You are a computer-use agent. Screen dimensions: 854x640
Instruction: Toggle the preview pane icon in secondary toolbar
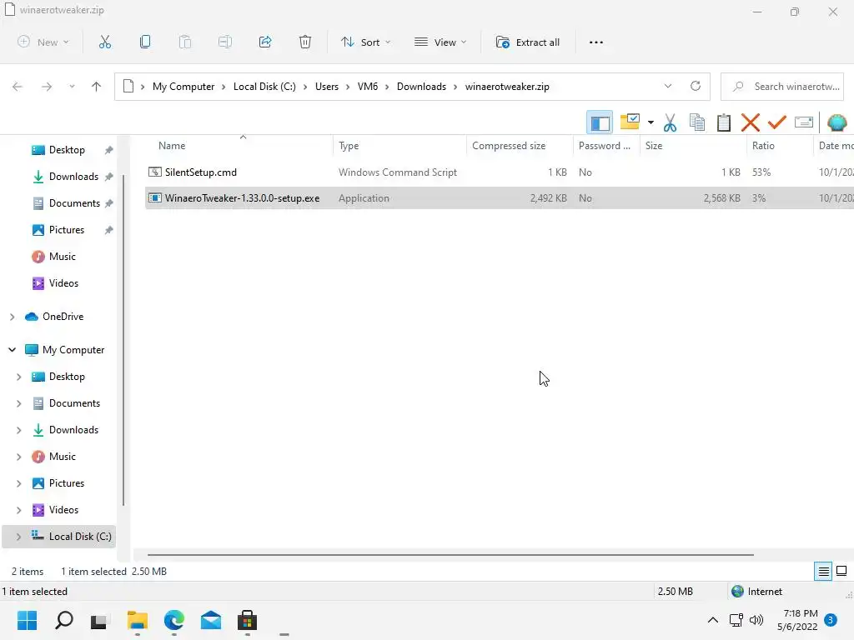(x=600, y=122)
